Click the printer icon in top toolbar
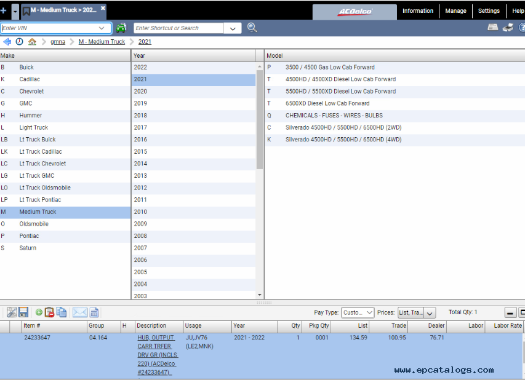 [x=508, y=28]
